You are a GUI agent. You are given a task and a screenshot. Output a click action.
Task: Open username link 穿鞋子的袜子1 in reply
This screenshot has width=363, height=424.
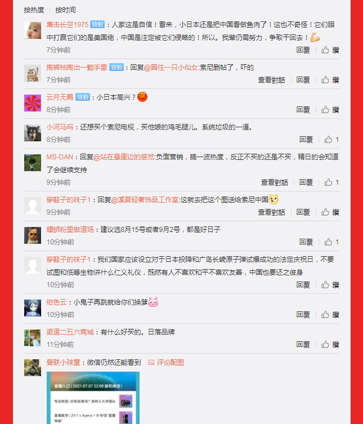click(x=69, y=200)
